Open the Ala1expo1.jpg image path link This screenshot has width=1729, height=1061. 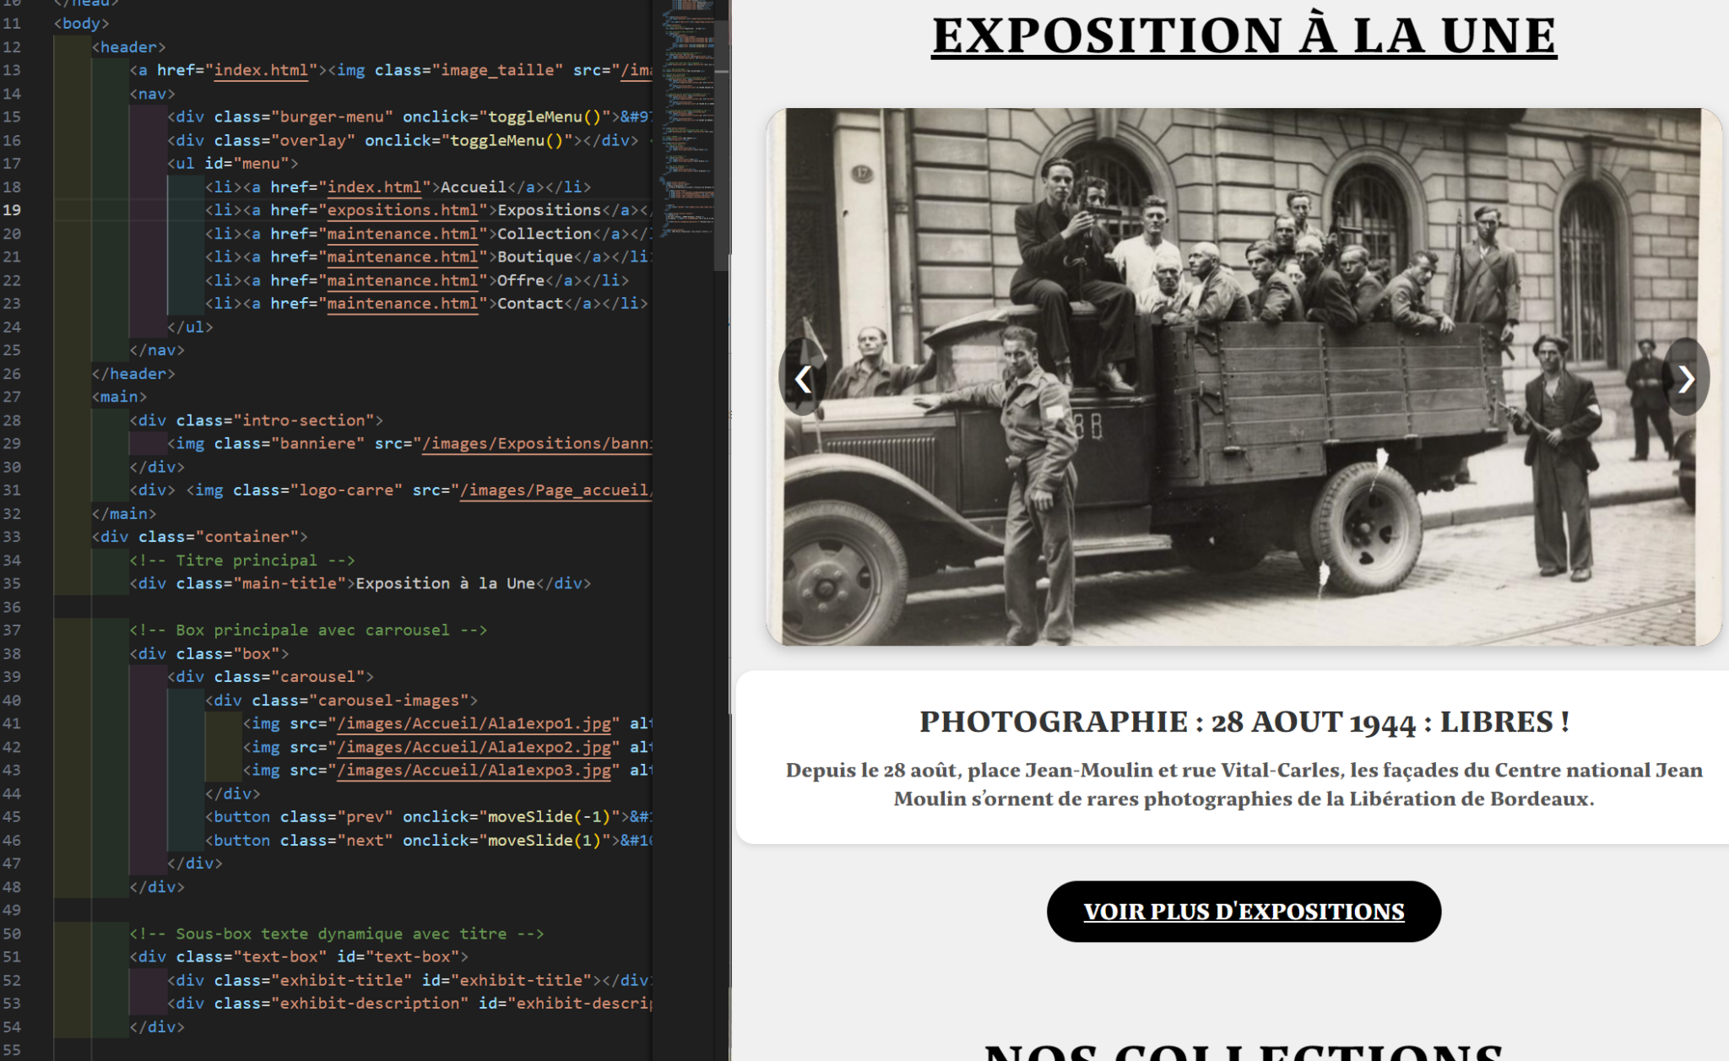[474, 723]
